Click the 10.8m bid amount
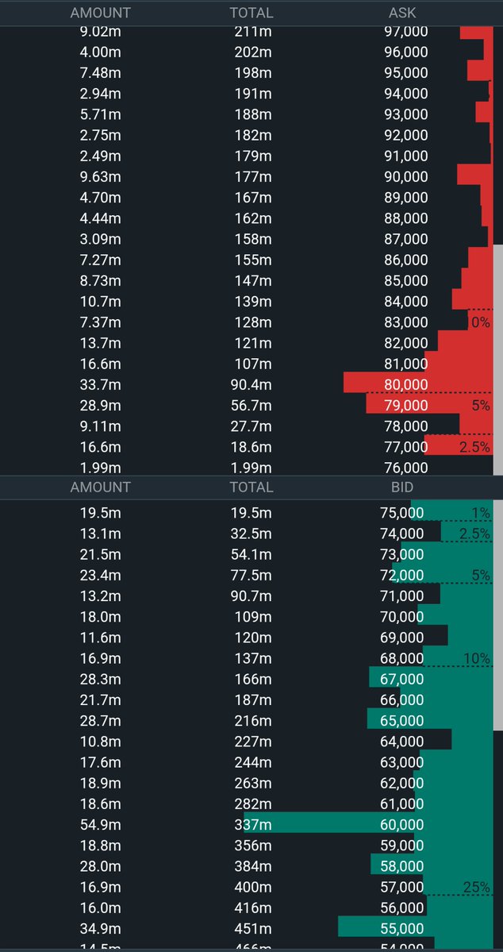 click(101, 742)
